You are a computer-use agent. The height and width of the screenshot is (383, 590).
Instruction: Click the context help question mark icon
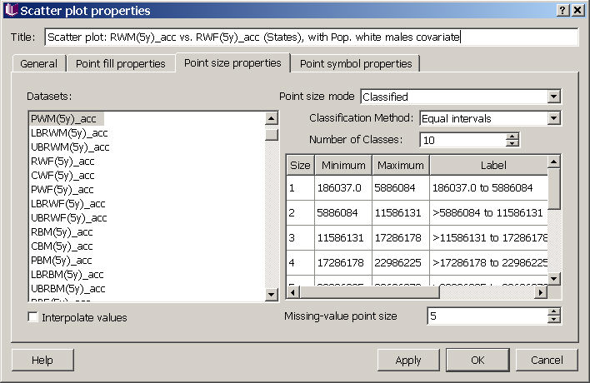[x=562, y=10]
